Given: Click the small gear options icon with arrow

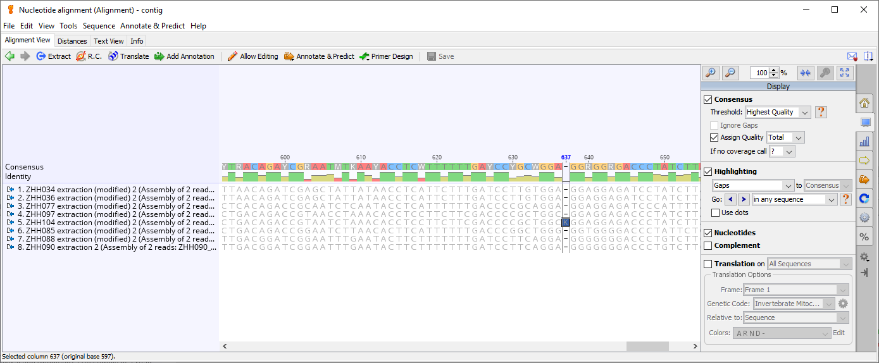Looking at the screenshot, I should [x=864, y=257].
